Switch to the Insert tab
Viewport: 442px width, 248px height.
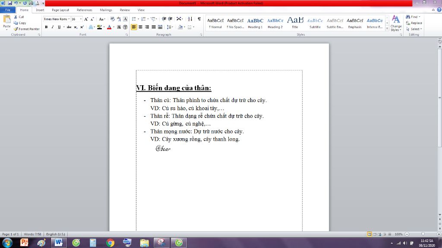40,10
